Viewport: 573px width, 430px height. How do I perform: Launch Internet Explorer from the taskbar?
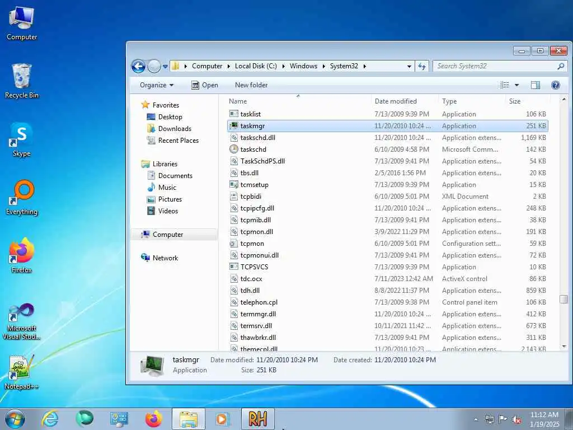click(50, 419)
